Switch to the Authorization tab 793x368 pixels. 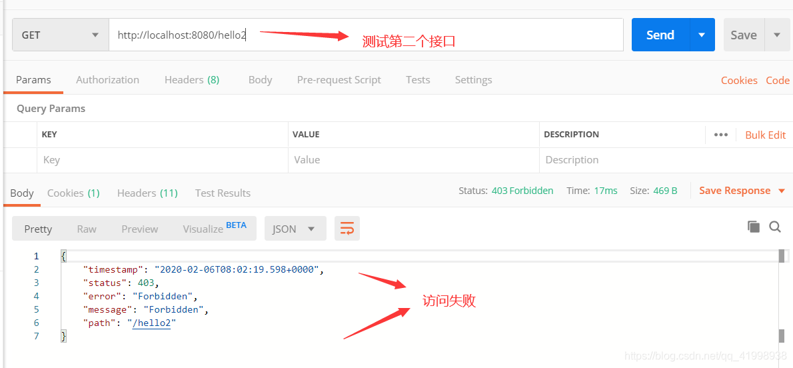tap(107, 80)
